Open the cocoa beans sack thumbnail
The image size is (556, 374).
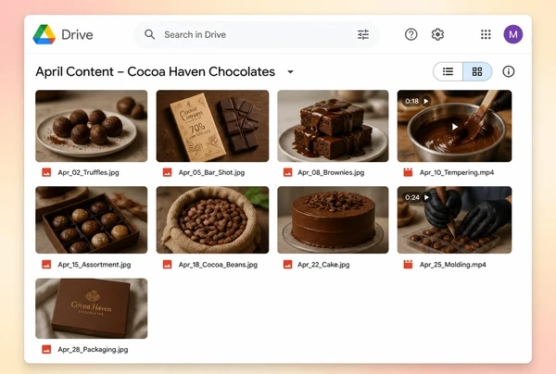coord(212,220)
